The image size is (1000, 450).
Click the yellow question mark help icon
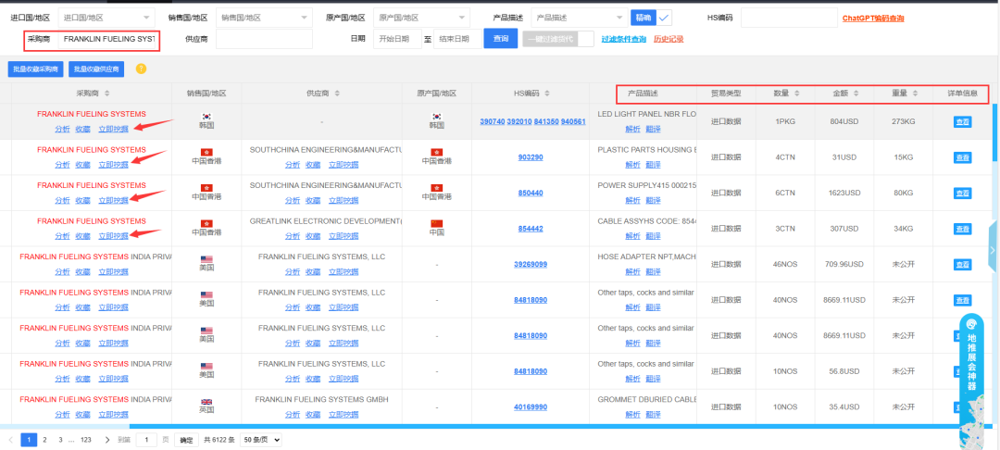(141, 69)
